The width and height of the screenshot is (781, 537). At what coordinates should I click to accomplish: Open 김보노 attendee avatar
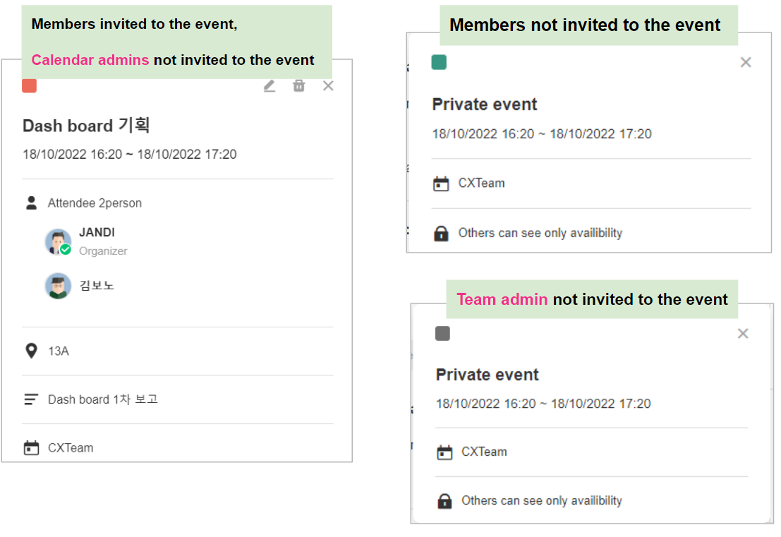tap(58, 286)
